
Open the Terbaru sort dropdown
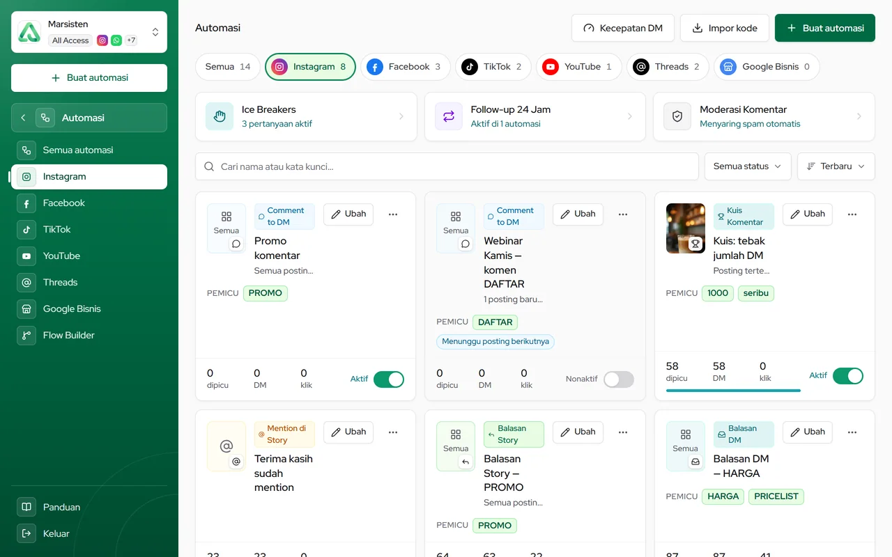836,166
